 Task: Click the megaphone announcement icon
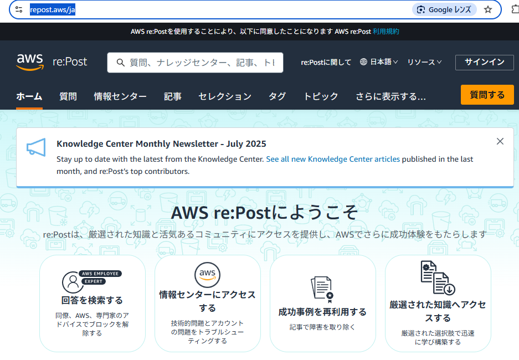(x=36, y=147)
